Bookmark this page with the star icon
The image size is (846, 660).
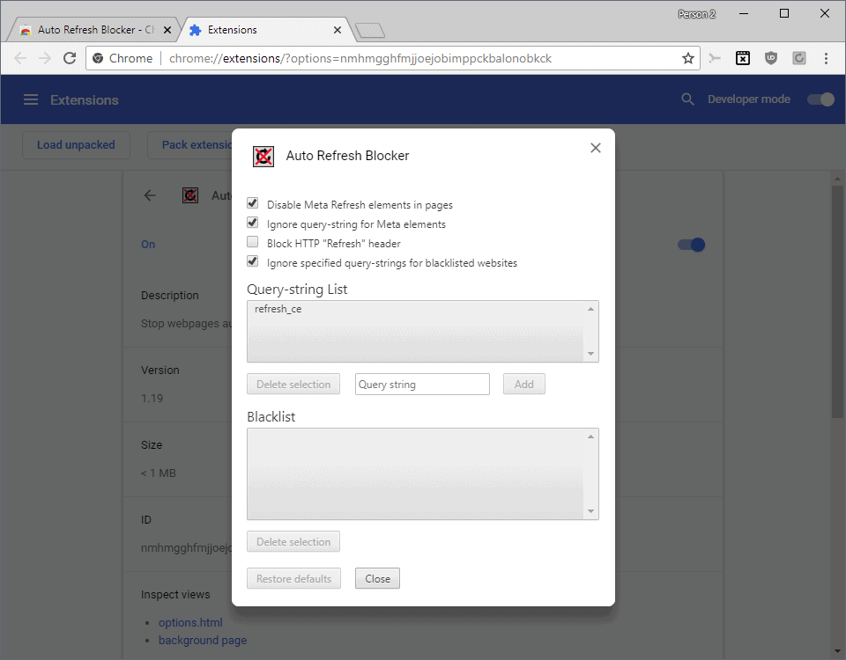(x=688, y=58)
